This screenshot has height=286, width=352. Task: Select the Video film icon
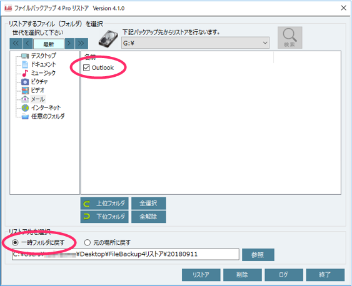click(25, 91)
